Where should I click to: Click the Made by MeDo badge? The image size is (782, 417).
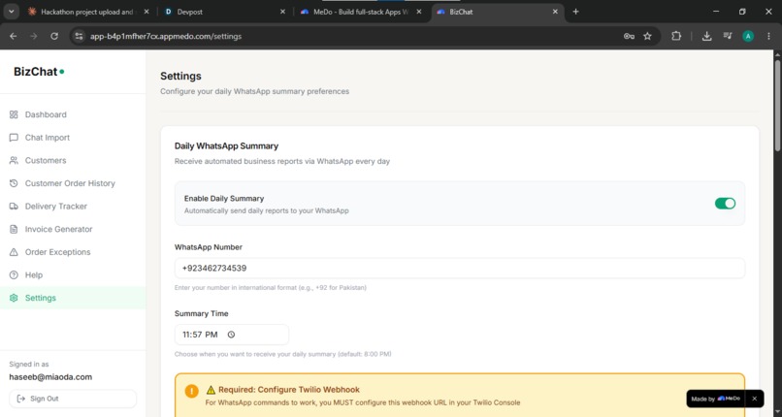pos(716,399)
